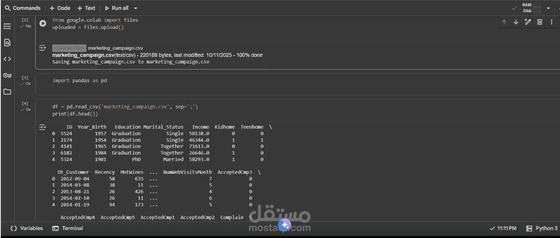Move cell up with arrow icon
The image size is (560, 238).
tap(504, 22)
